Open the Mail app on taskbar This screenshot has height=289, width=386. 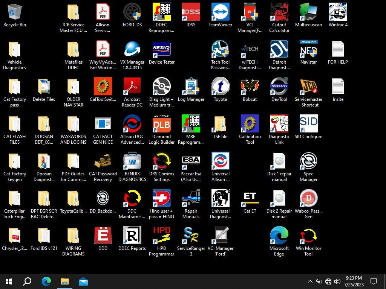coord(83,281)
